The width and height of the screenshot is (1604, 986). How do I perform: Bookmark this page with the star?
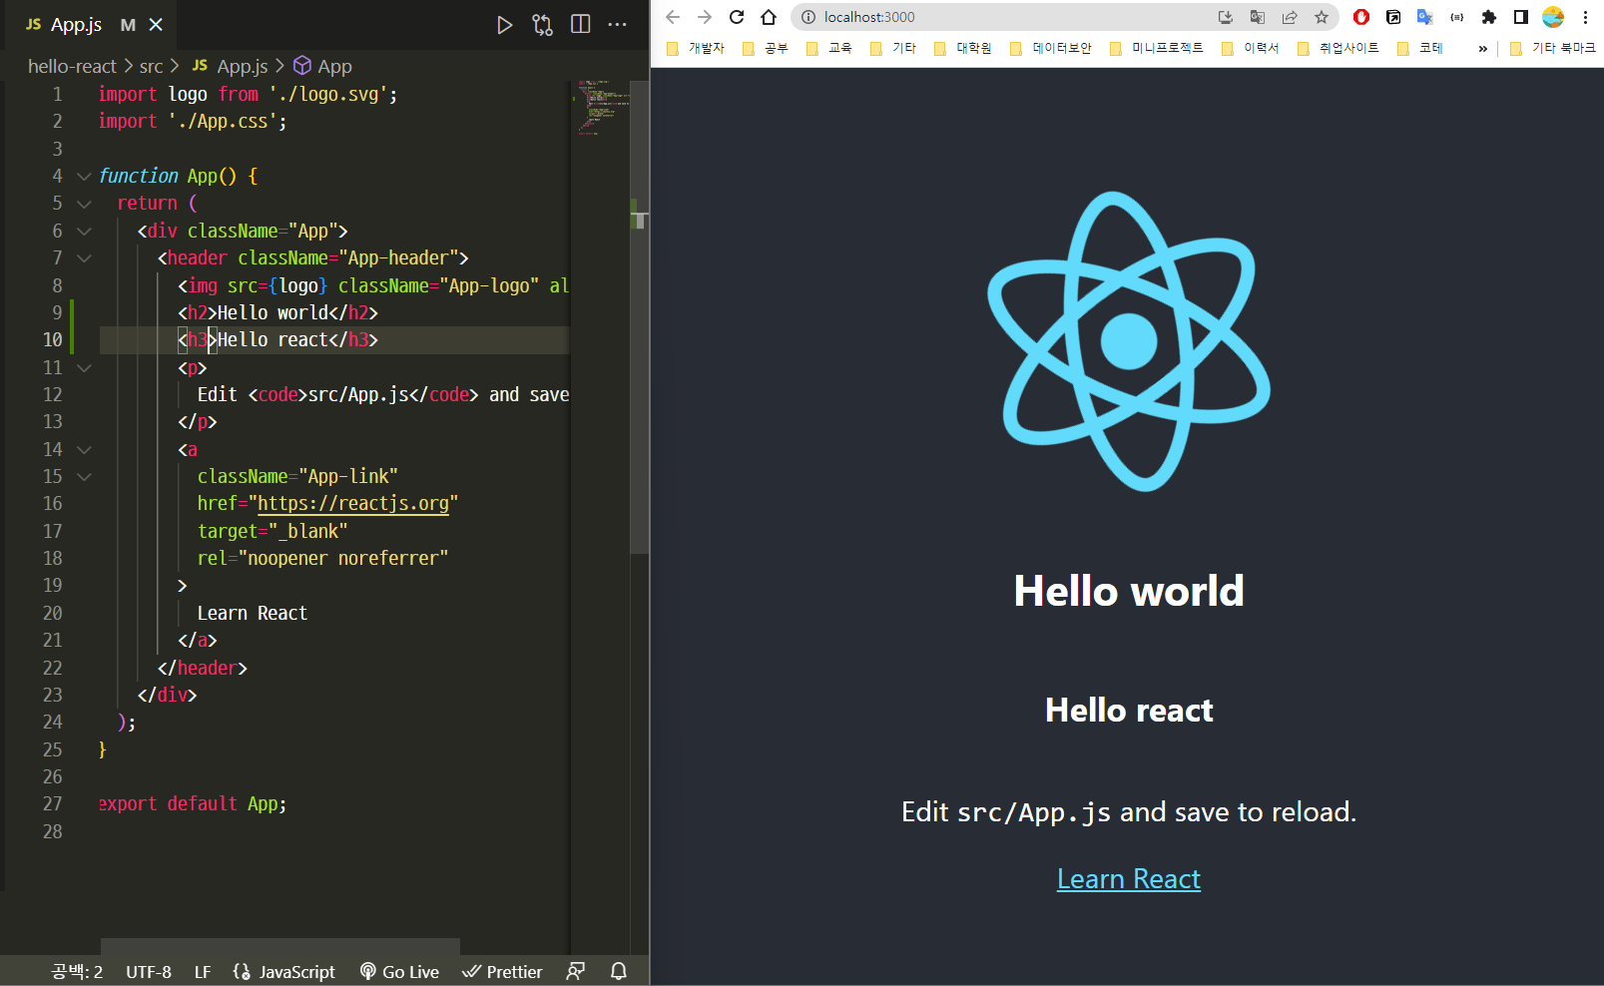(x=1322, y=17)
